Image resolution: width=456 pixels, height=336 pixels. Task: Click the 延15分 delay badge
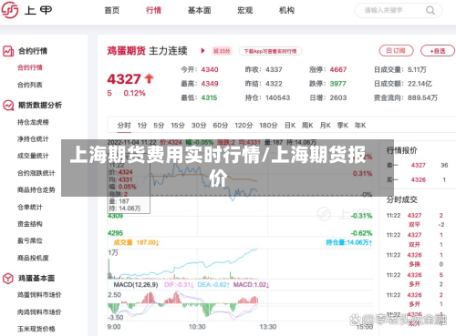click(222, 51)
